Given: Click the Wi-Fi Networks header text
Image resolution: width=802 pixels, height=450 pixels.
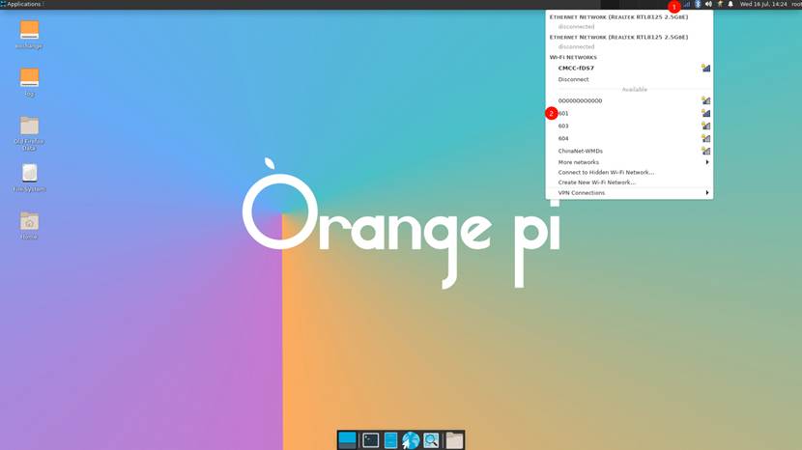Looking at the screenshot, I should (x=573, y=57).
